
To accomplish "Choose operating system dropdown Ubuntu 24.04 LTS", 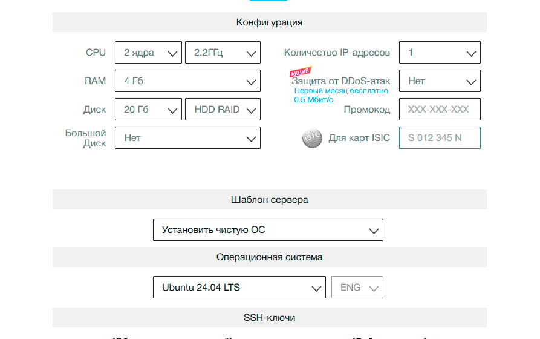I will (x=239, y=288).
